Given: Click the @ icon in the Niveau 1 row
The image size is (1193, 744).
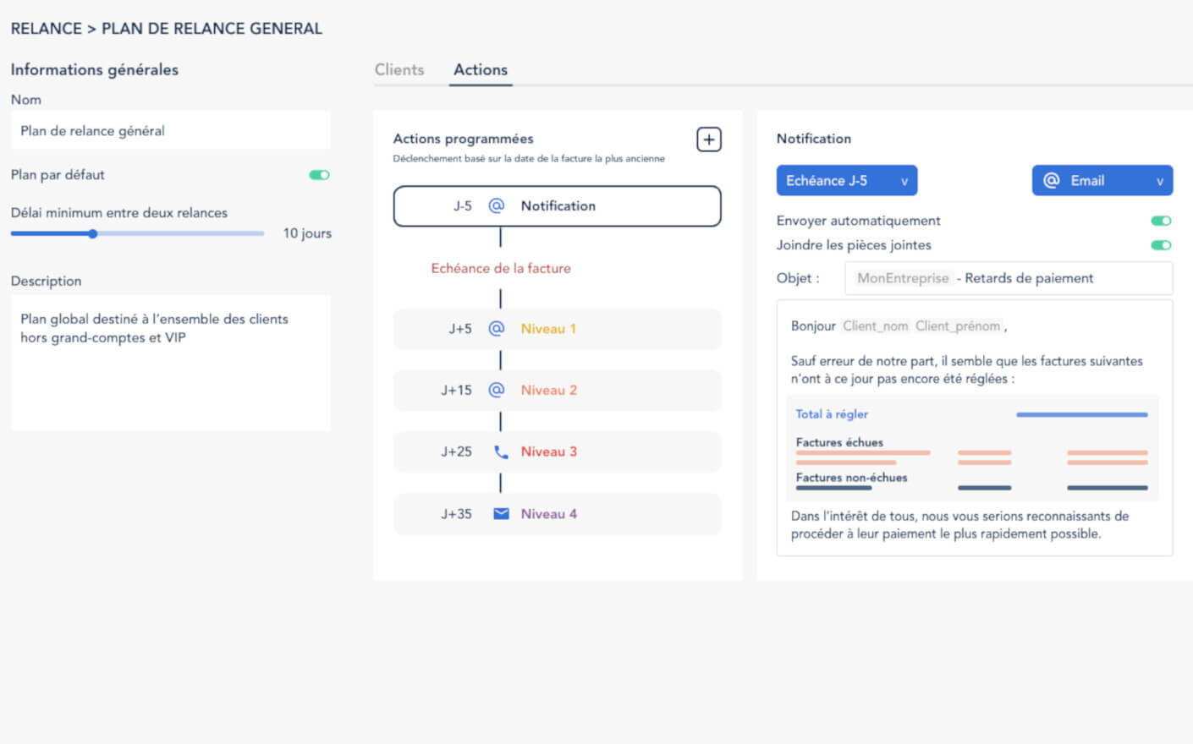Looking at the screenshot, I should pyautogui.click(x=497, y=328).
